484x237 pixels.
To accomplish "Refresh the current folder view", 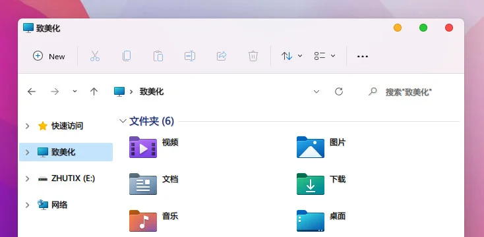I will pyautogui.click(x=339, y=92).
